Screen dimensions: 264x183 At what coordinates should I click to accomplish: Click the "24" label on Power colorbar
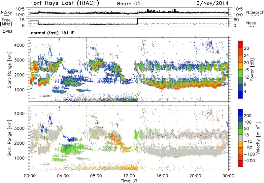(246, 55)
